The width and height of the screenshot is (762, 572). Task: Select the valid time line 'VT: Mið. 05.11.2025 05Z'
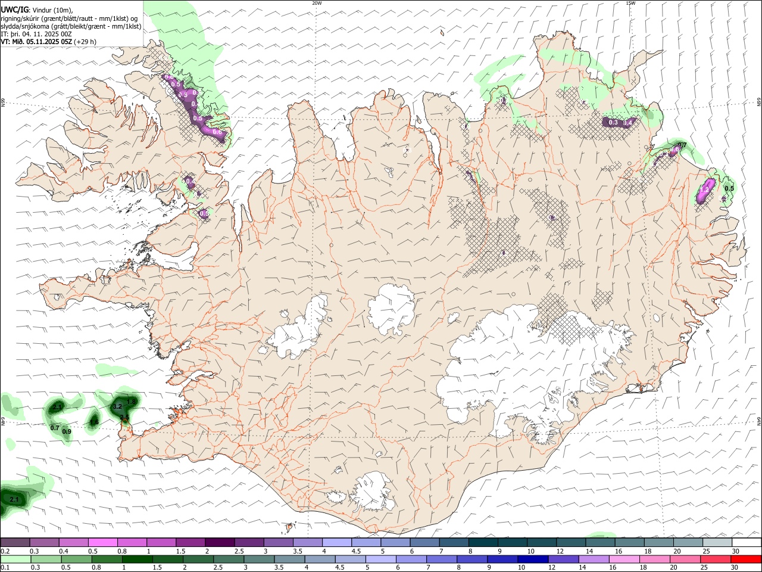(x=38, y=42)
